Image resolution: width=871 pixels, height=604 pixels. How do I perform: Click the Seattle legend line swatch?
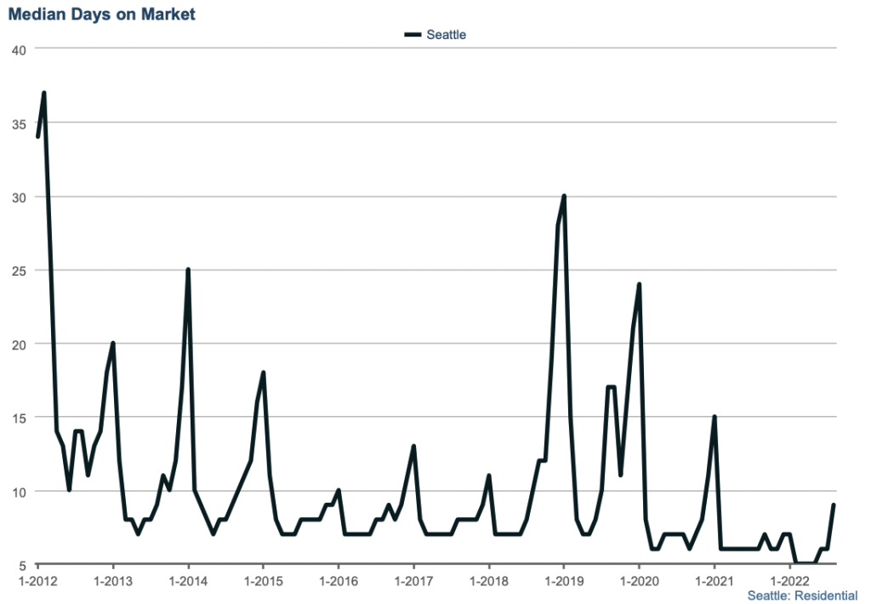click(x=413, y=35)
